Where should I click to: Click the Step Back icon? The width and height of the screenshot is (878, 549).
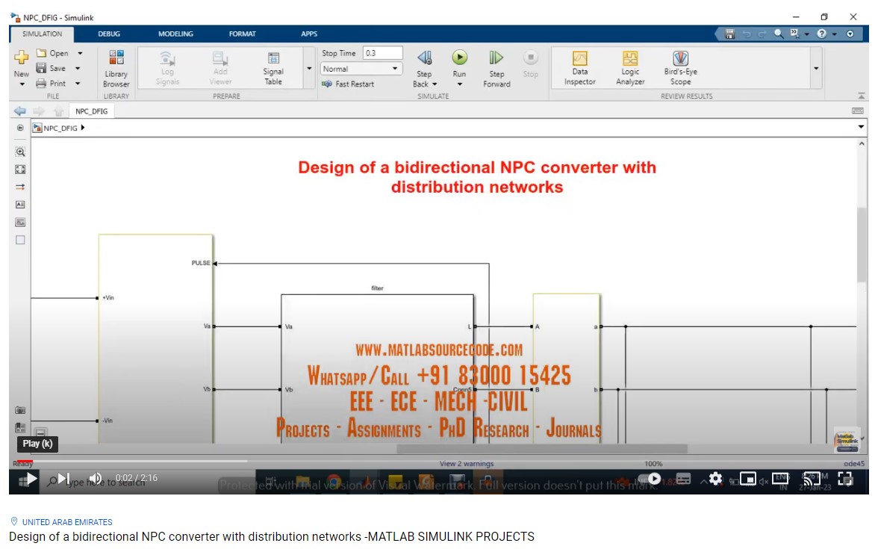[424, 58]
